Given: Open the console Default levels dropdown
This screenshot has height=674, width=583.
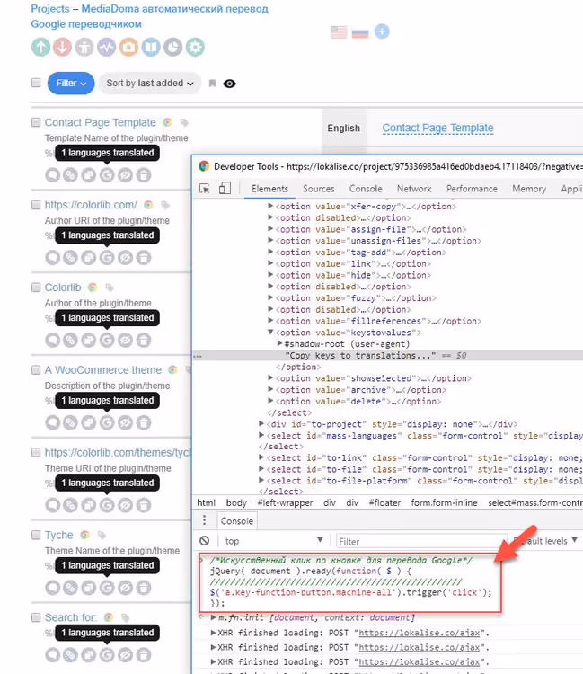Looking at the screenshot, I should pos(545,541).
